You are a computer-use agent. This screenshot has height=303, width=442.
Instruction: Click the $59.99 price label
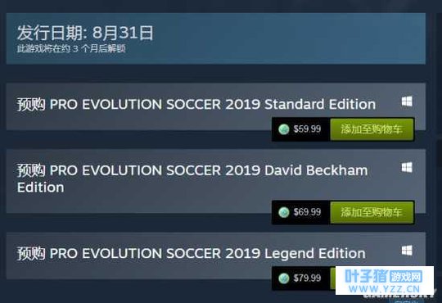pos(307,129)
